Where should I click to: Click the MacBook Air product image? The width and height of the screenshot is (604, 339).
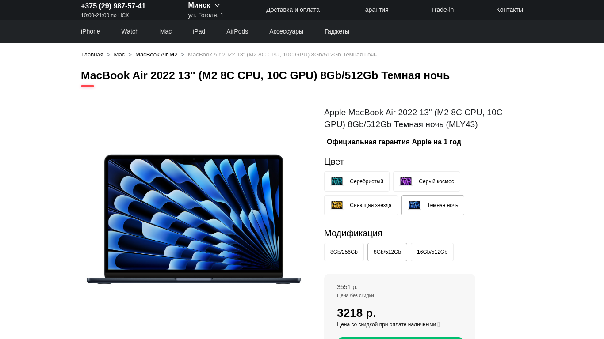(x=194, y=219)
